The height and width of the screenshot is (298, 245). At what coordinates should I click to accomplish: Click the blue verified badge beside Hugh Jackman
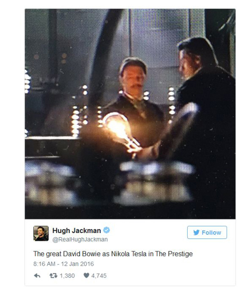point(107,230)
